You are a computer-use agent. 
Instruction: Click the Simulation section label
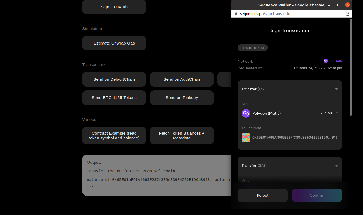click(92, 29)
